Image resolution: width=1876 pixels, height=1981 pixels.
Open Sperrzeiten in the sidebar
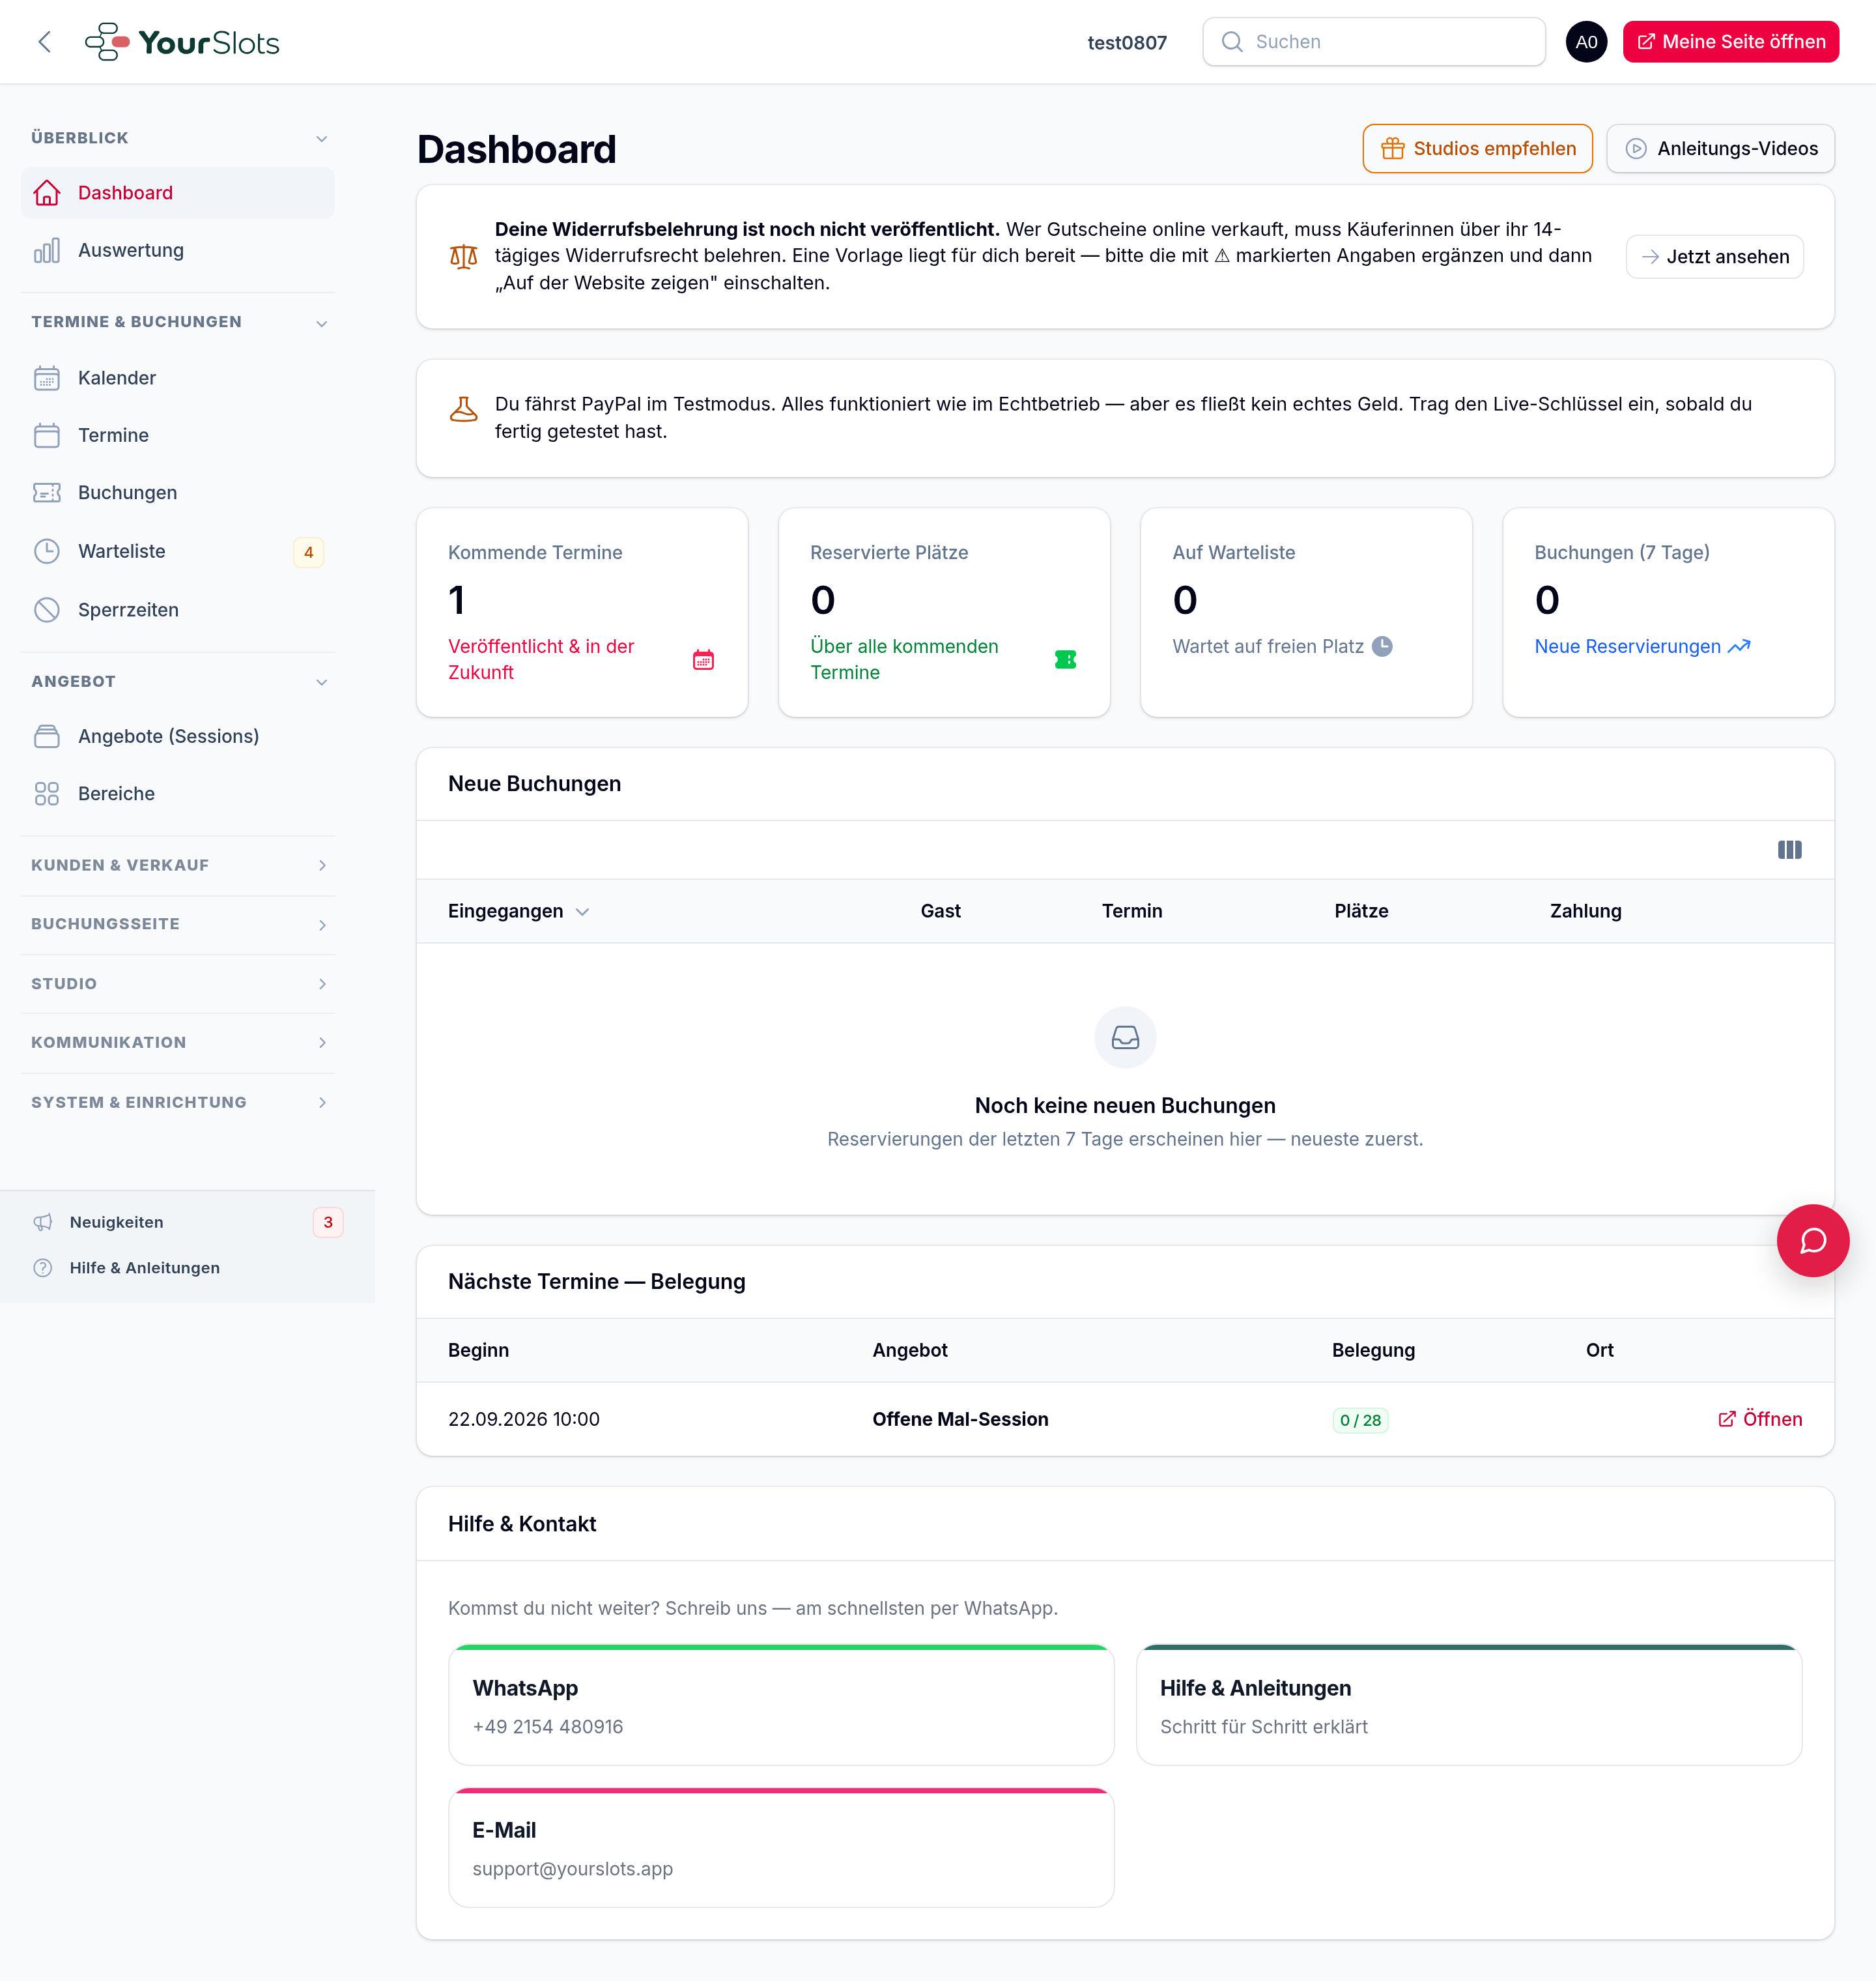click(178, 609)
